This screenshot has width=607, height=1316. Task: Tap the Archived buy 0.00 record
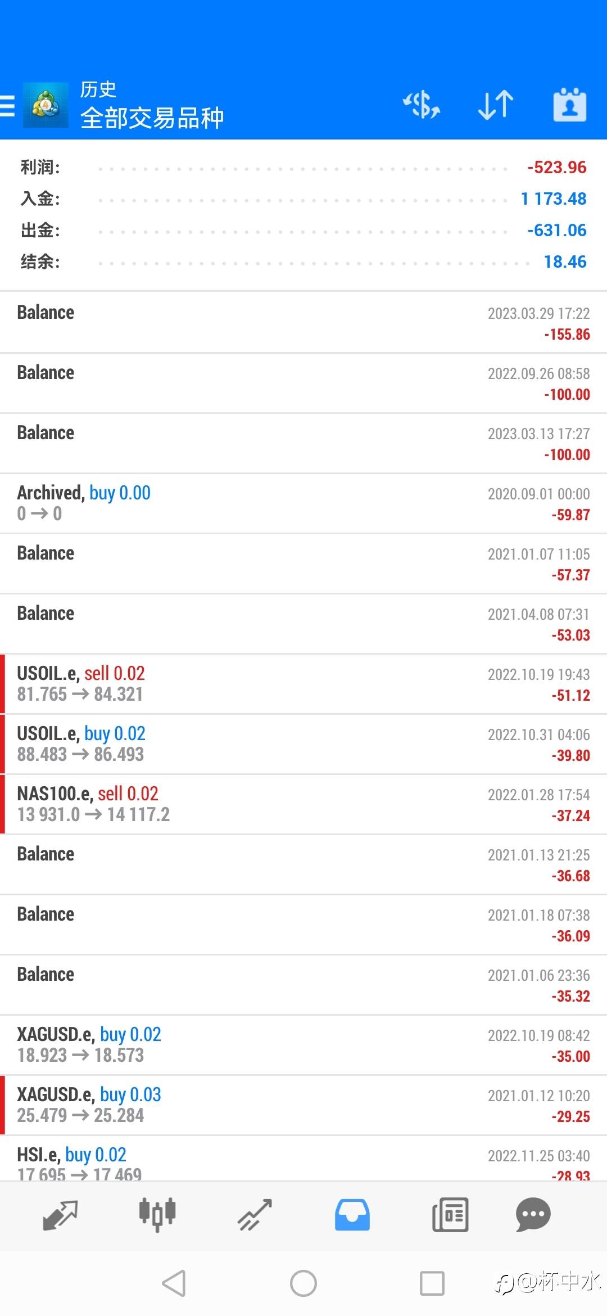pos(303,503)
